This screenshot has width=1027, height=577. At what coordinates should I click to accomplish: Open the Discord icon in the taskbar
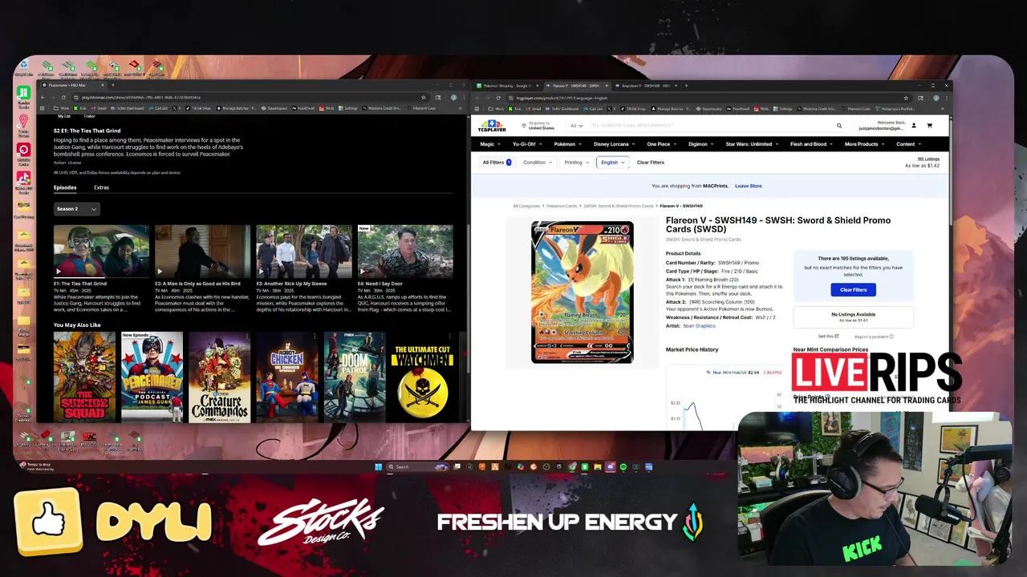click(611, 466)
